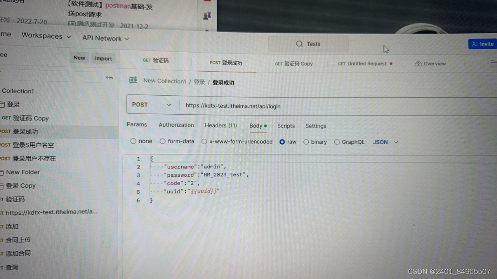Open the JSON format dropdown
497x279 pixels.
point(386,142)
